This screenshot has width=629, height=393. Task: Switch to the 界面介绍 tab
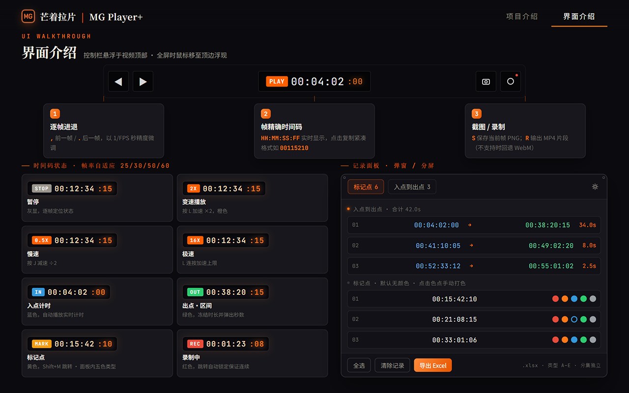point(579,16)
